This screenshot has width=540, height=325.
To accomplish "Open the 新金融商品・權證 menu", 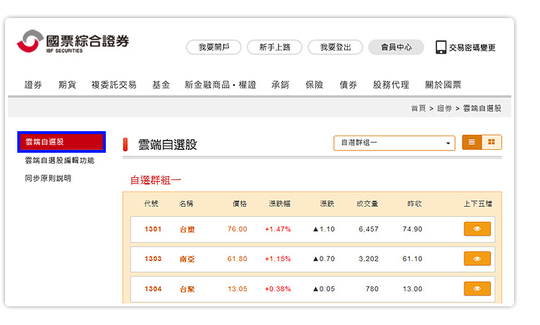I will tap(220, 85).
